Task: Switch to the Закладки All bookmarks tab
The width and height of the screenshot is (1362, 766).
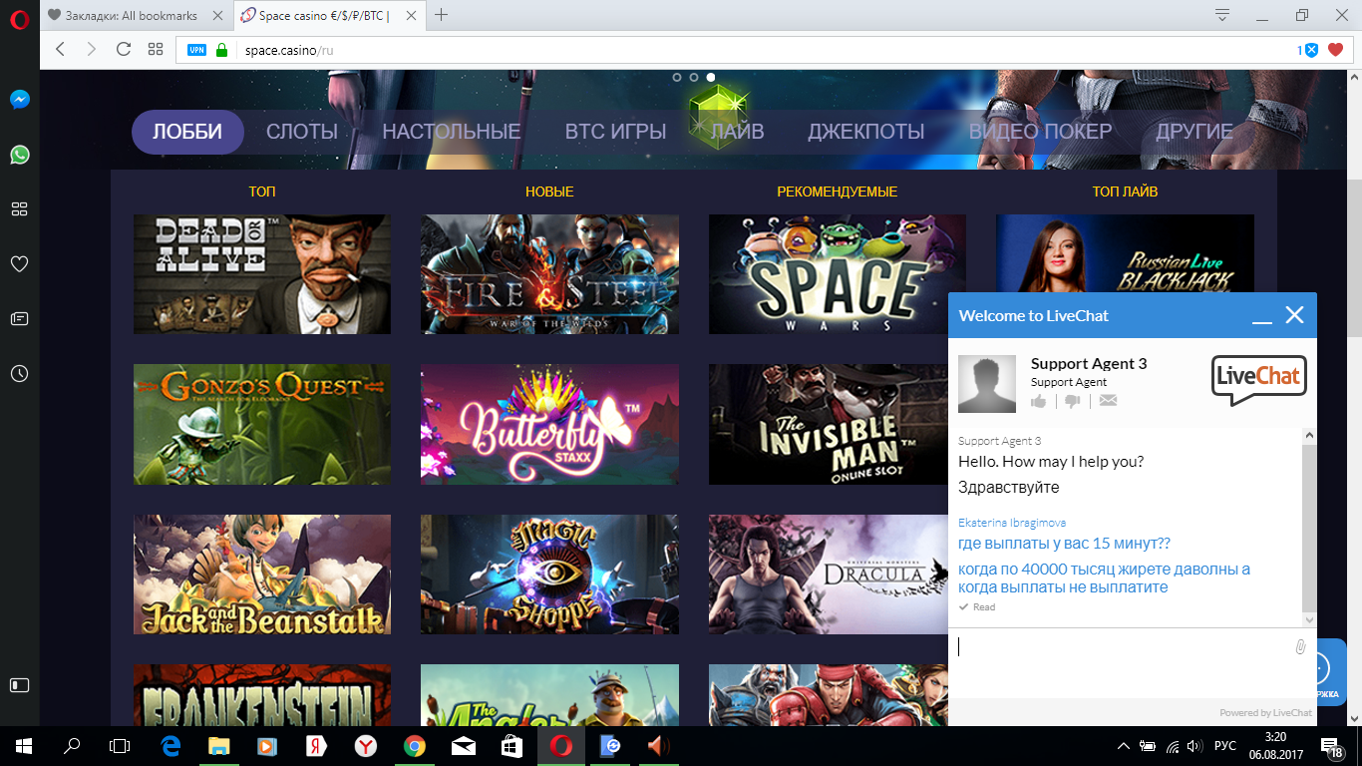Action: pyautogui.click(x=136, y=15)
